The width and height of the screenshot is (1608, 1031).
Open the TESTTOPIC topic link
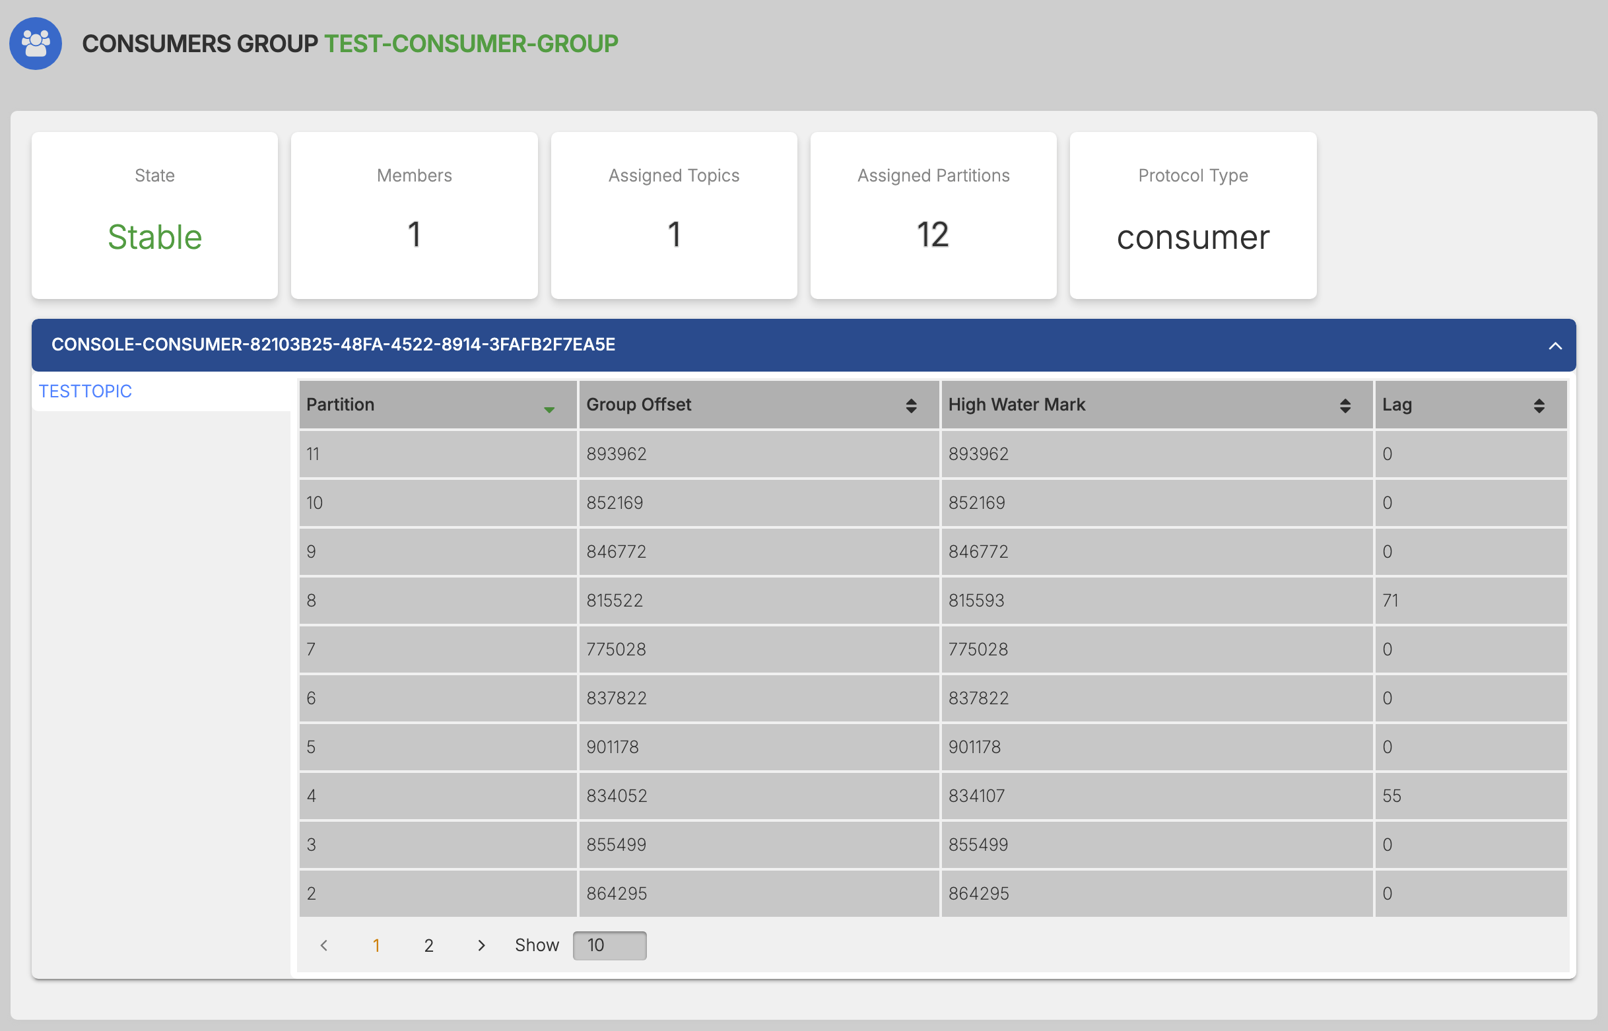click(x=85, y=391)
